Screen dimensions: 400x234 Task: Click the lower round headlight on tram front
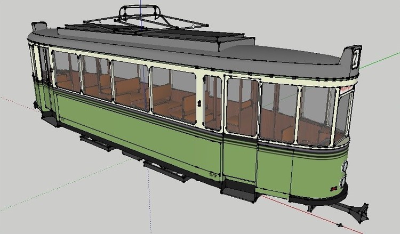[x=342, y=182]
